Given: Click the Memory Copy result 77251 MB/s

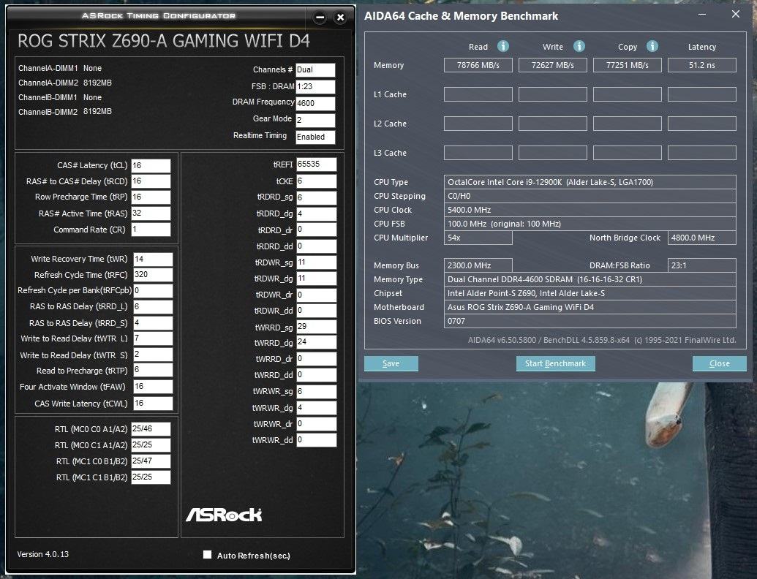Looking at the screenshot, I should [627, 65].
